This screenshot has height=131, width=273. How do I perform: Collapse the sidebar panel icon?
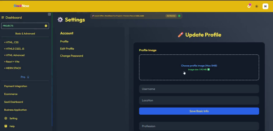tap(49, 14)
